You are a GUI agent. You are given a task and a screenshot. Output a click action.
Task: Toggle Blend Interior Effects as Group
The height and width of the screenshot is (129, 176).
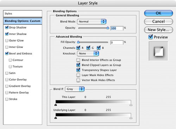[78, 60]
